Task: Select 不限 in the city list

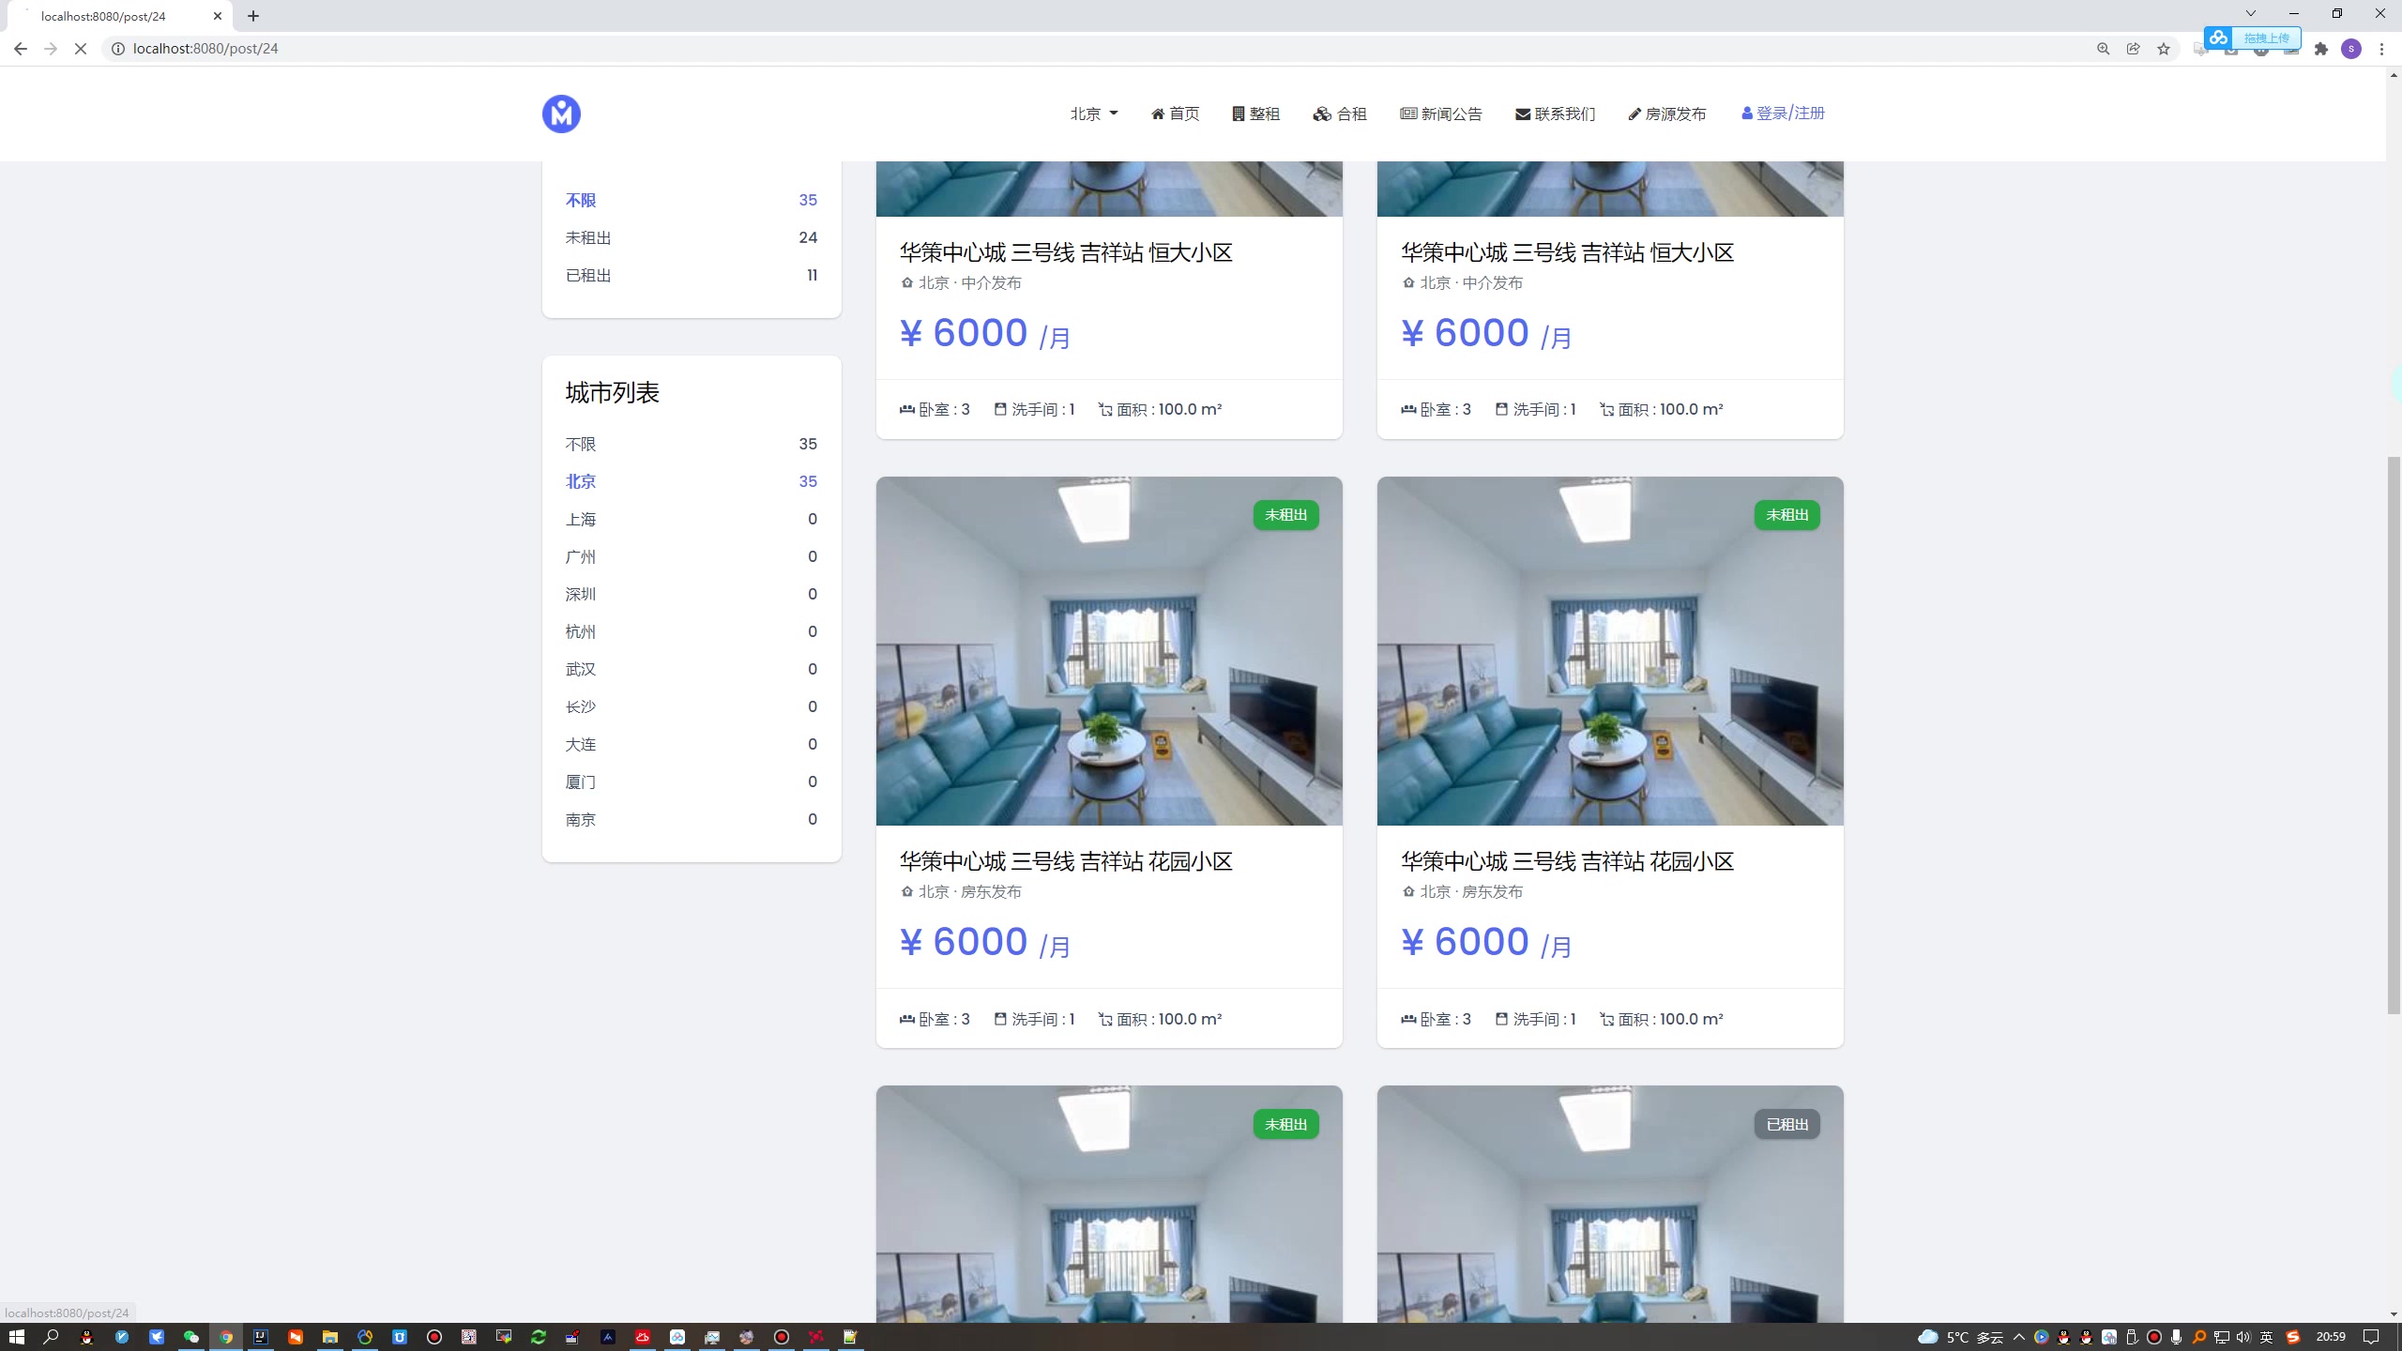Action: [x=692, y=444]
